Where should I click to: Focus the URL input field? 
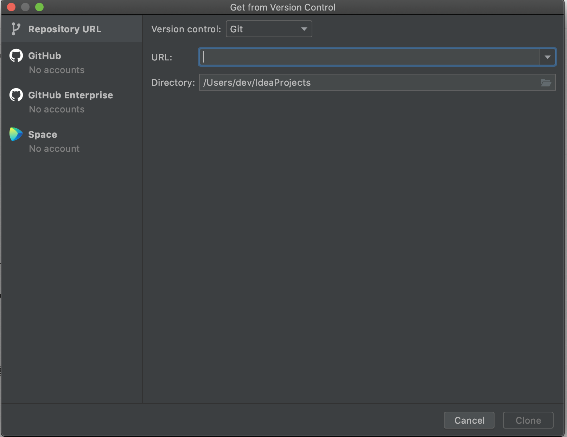369,57
